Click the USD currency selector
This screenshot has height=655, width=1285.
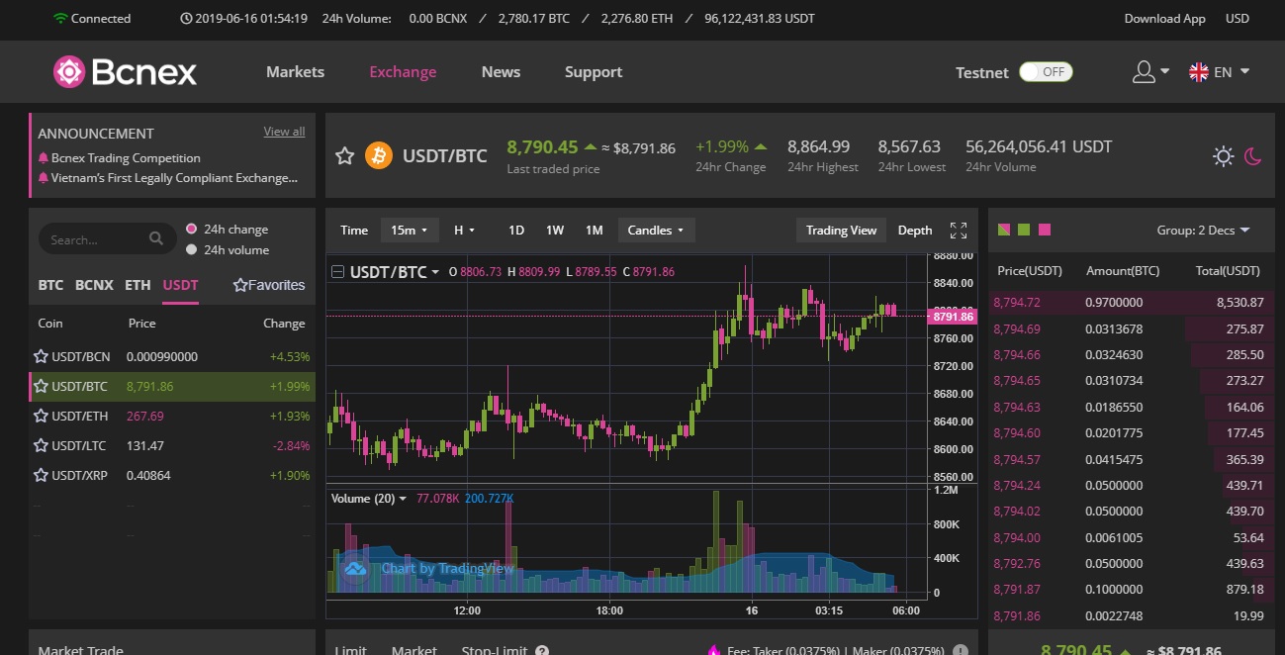click(x=1237, y=18)
